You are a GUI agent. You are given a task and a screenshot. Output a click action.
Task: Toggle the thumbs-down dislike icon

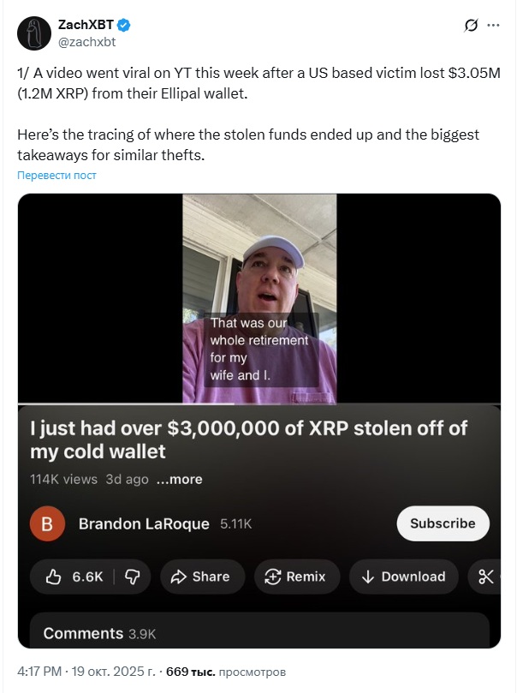tap(133, 577)
